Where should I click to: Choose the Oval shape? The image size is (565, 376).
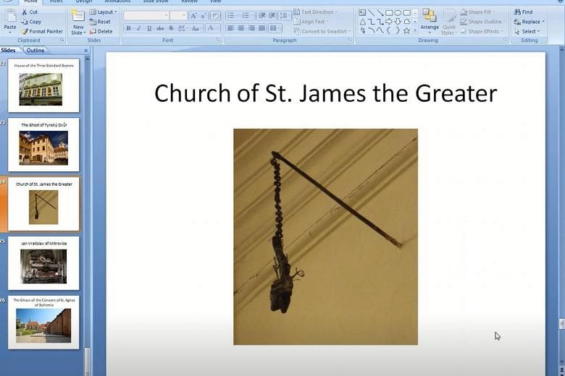pos(398,13)
